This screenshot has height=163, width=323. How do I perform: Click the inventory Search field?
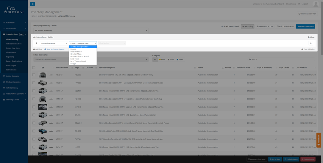(281, 59)
